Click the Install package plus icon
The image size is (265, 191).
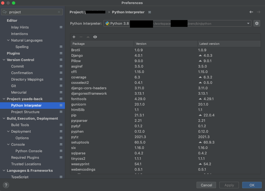click(74, 37)
